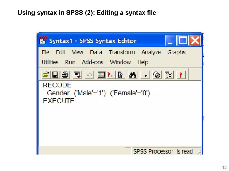Click the red exclamation mark icon

pyautogui.click(x=181, y=75)
